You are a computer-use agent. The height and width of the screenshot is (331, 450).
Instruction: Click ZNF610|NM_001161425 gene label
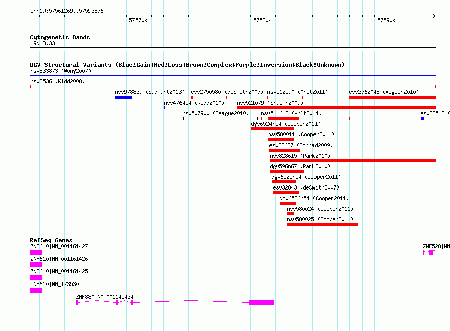click(x=59, y=271)
